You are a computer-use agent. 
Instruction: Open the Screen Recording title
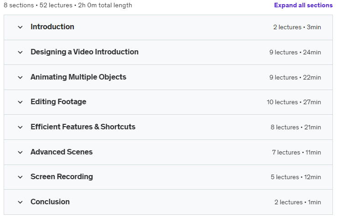[x=62, y=177]
